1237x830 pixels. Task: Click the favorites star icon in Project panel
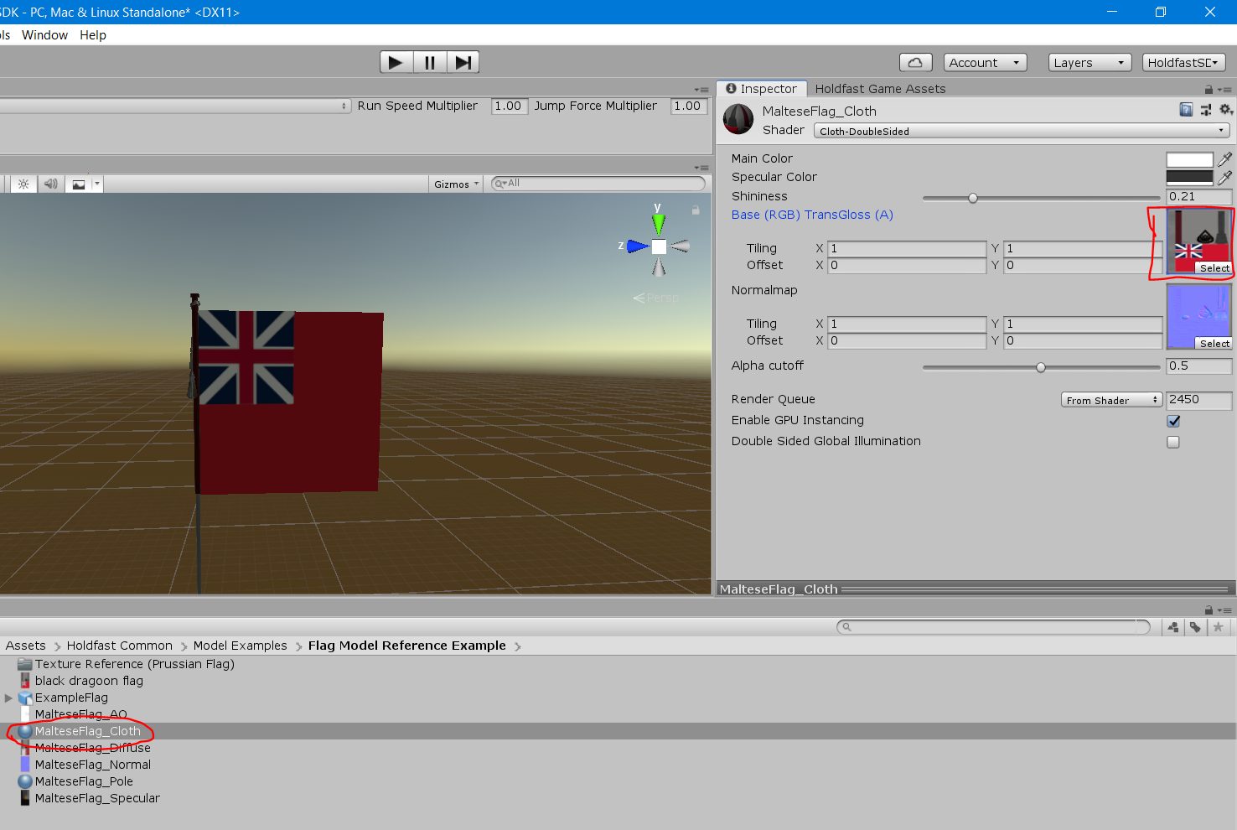tap(1219, 627)
